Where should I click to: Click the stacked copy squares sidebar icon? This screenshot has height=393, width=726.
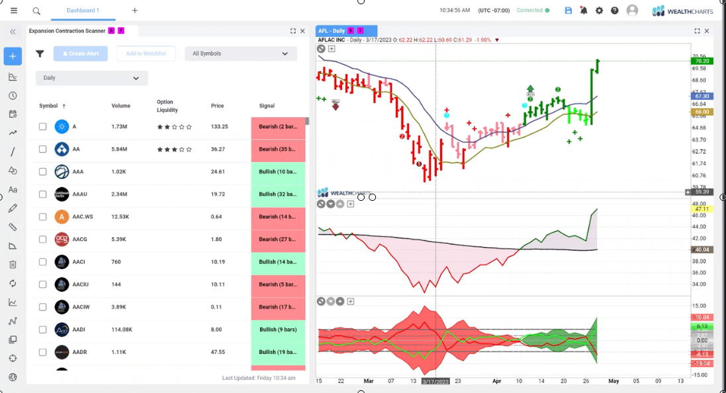[13, 339]
